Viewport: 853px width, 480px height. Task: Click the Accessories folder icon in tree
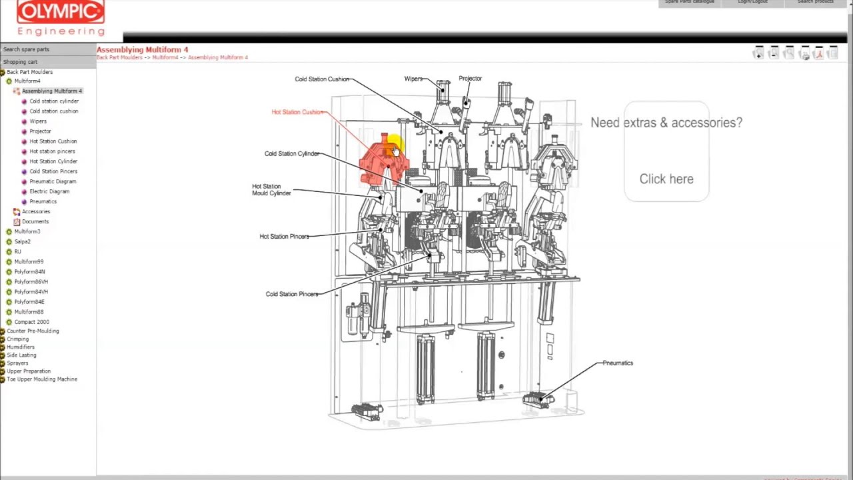17,211
